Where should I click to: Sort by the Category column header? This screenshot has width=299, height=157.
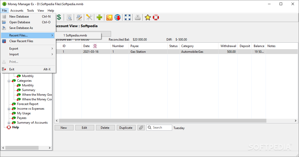tap(199, 46)
